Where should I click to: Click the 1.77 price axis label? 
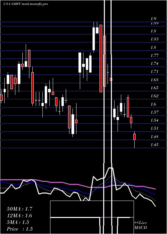click(x=154, y=55)
